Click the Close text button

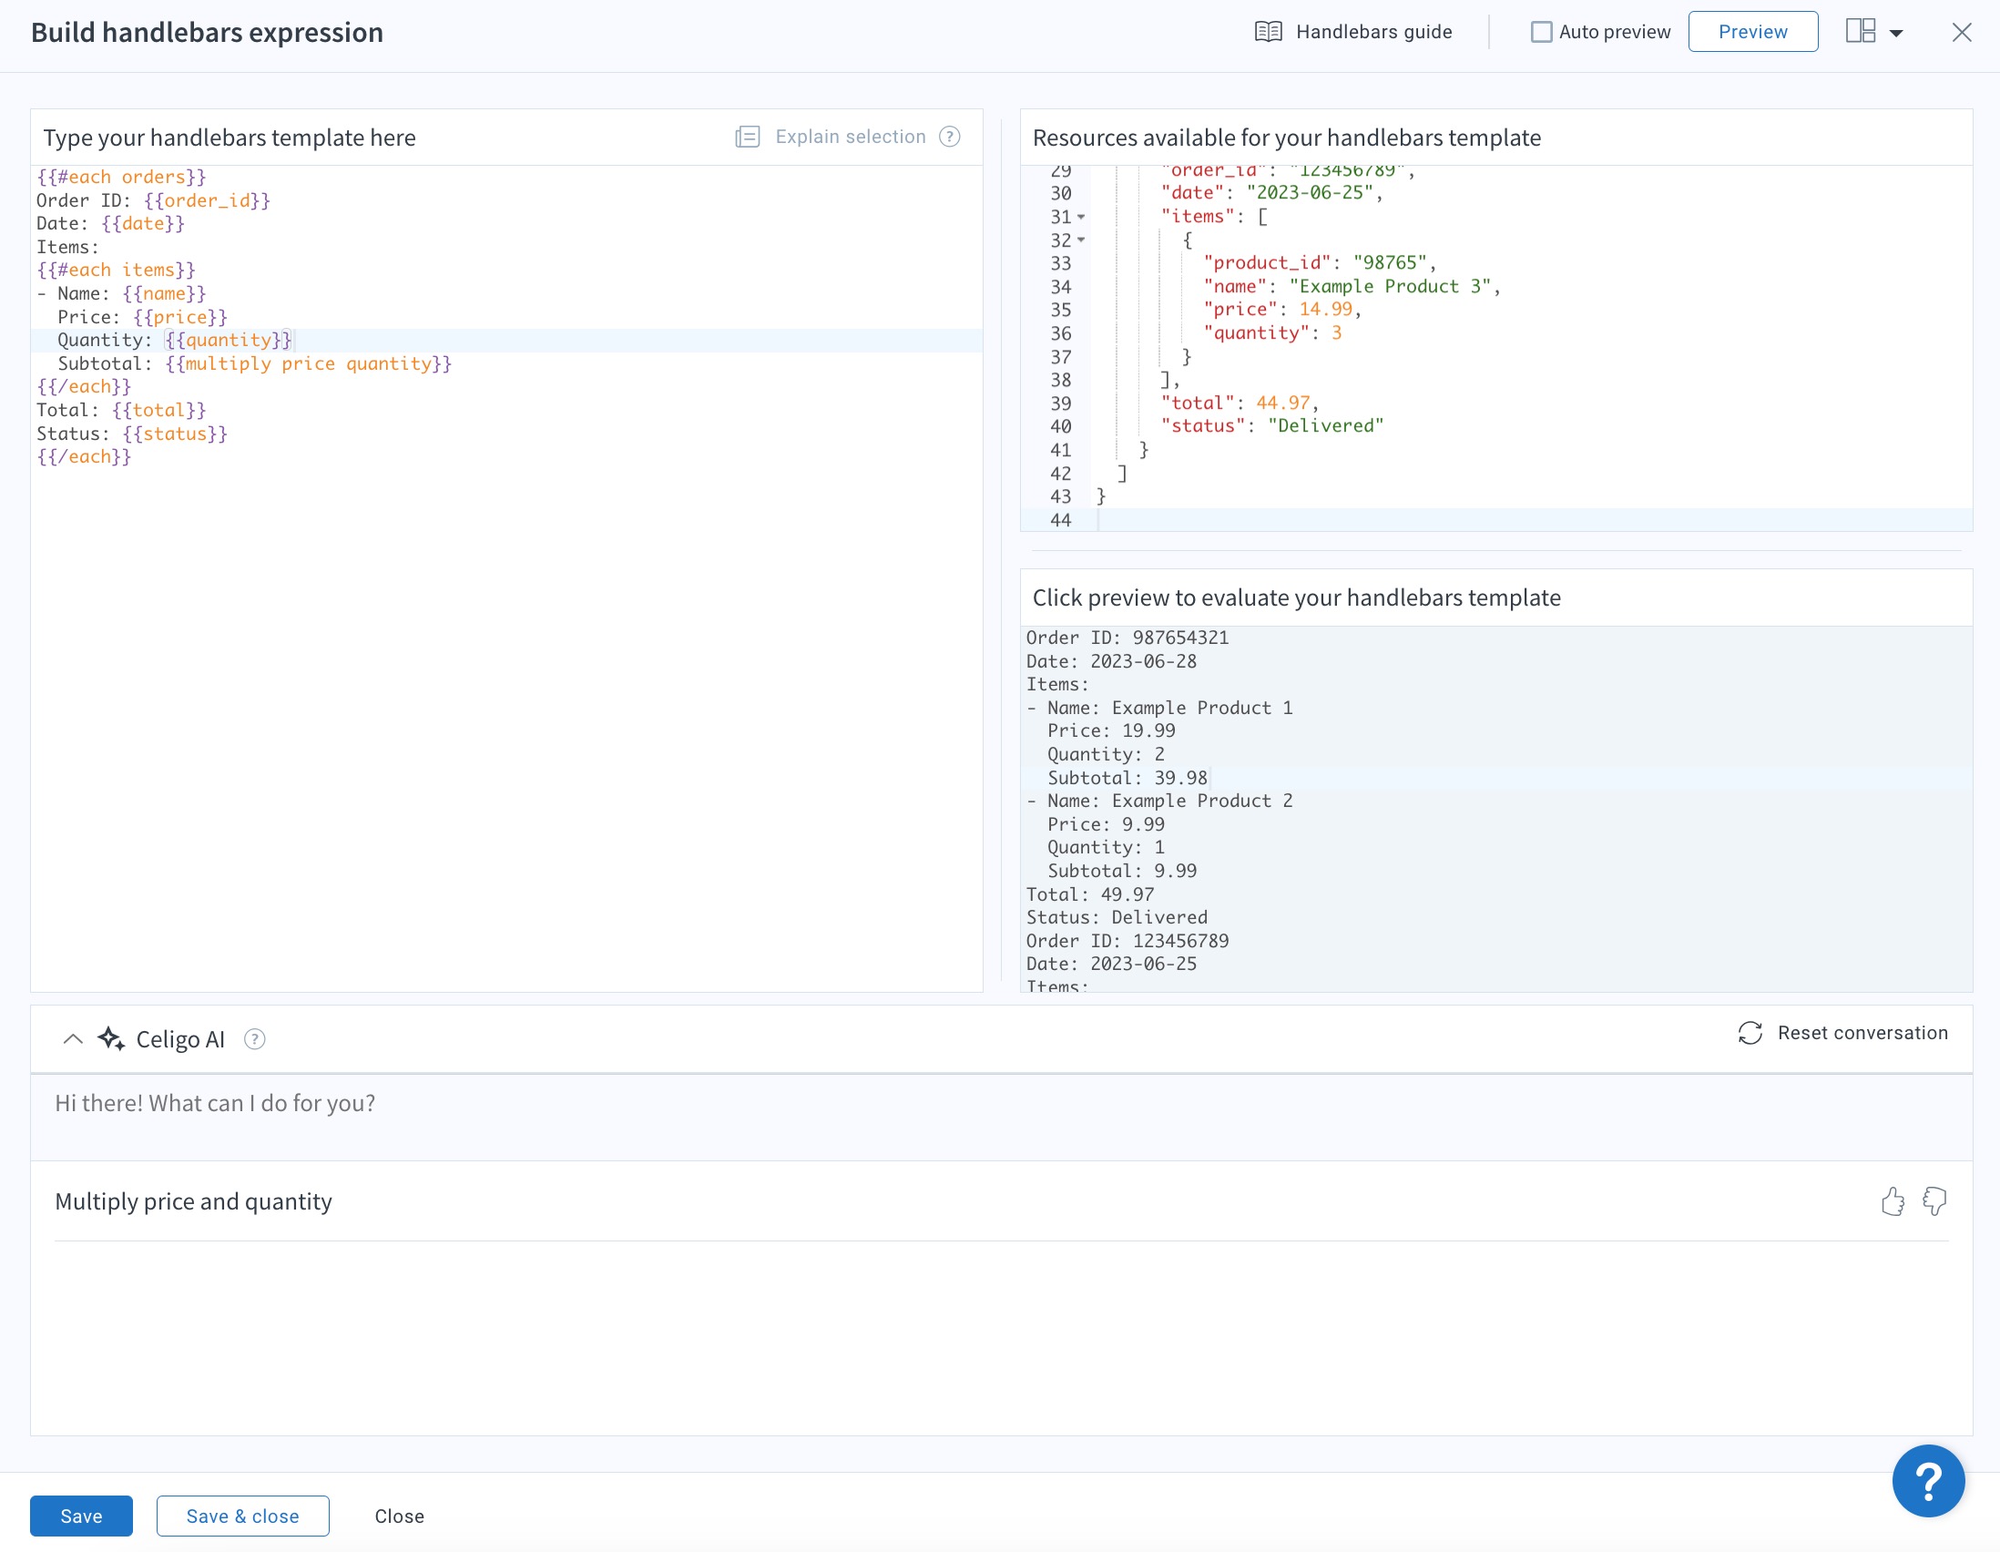pos(399,1516)
